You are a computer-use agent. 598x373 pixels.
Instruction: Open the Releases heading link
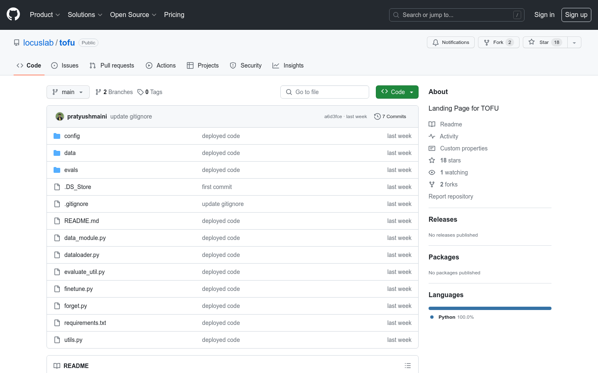[443, 219]
